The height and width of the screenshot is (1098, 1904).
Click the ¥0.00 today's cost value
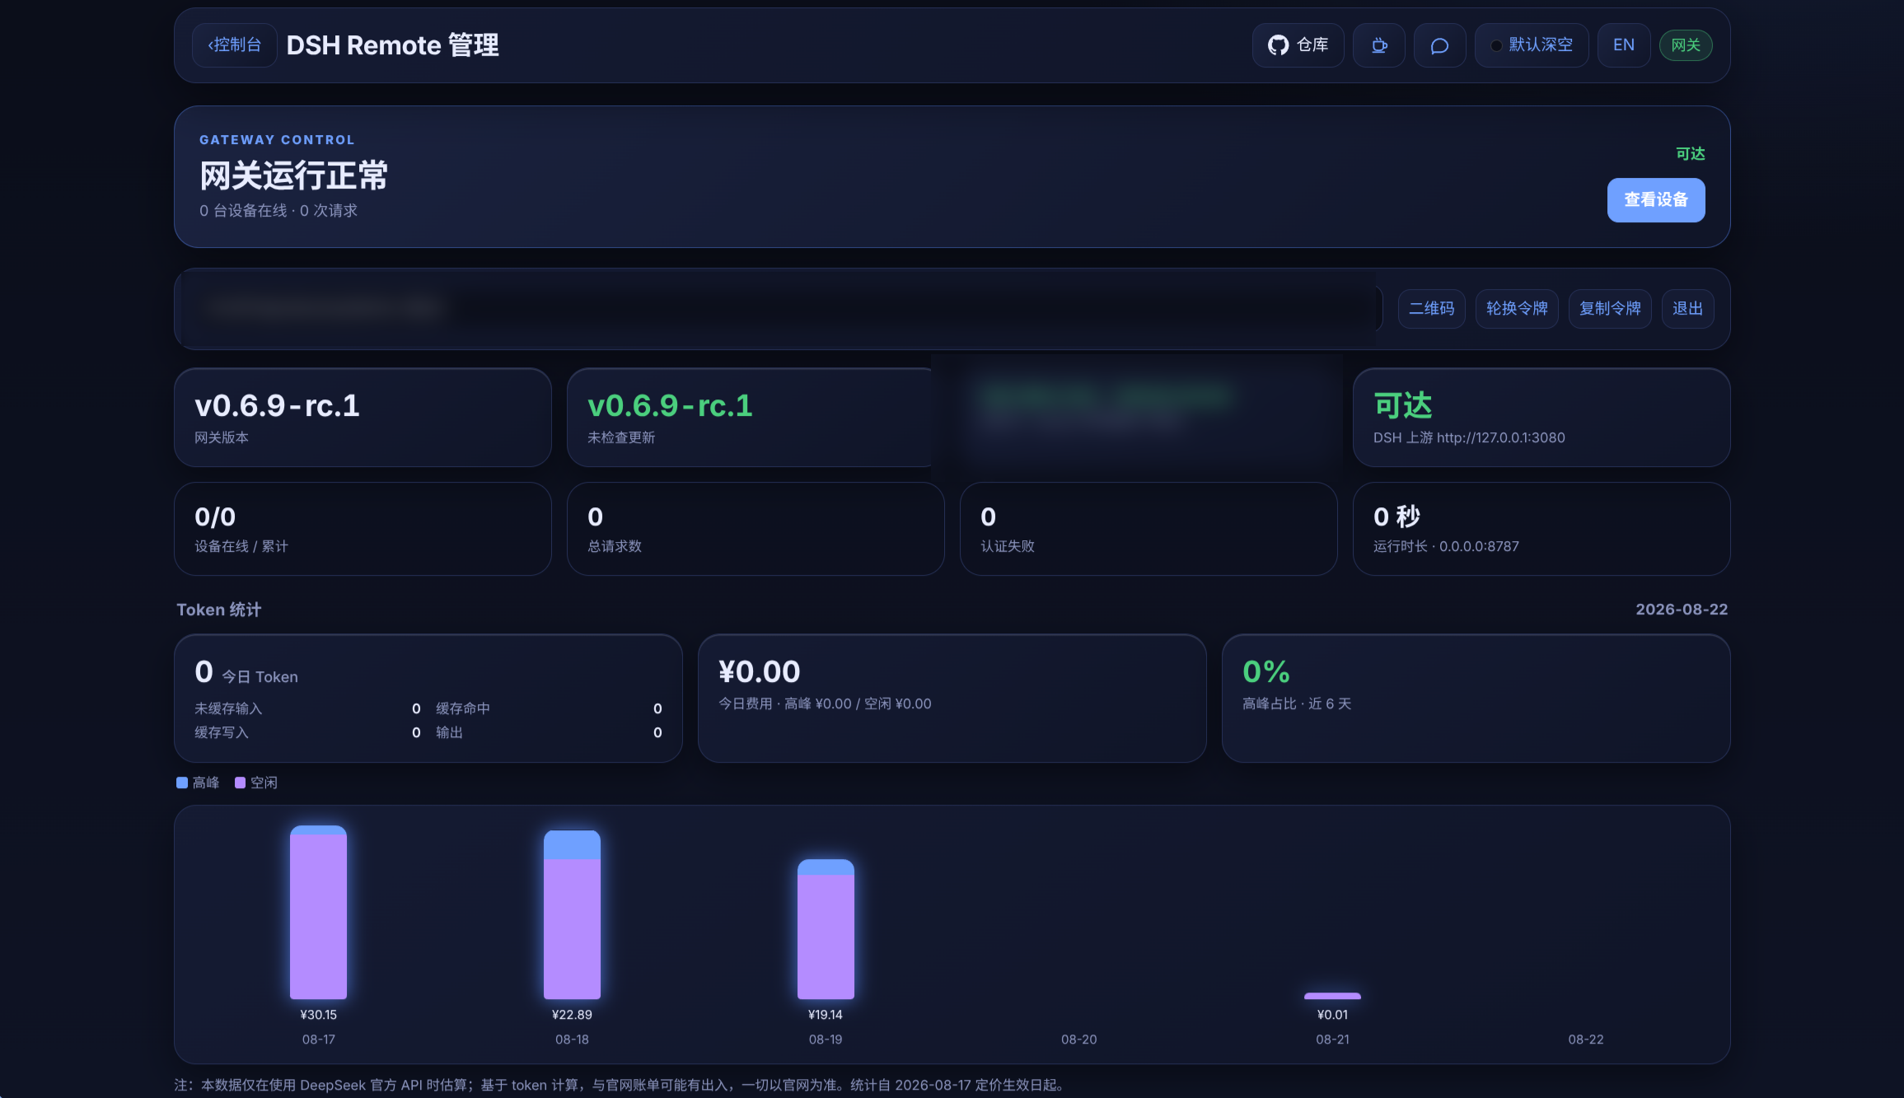tap(759, 672)
